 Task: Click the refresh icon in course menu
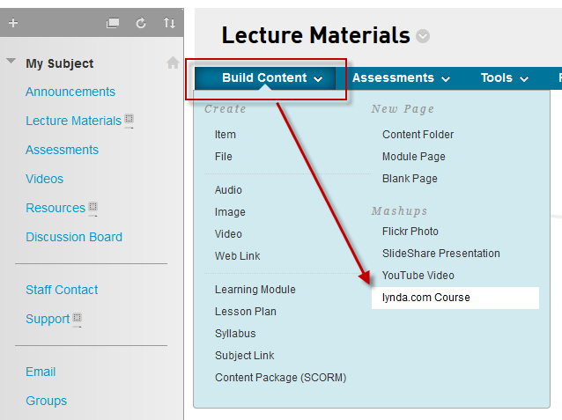(x=141, y=23)
